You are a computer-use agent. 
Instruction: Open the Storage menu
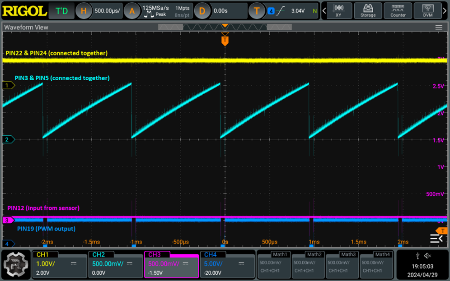tap(368, 10)
